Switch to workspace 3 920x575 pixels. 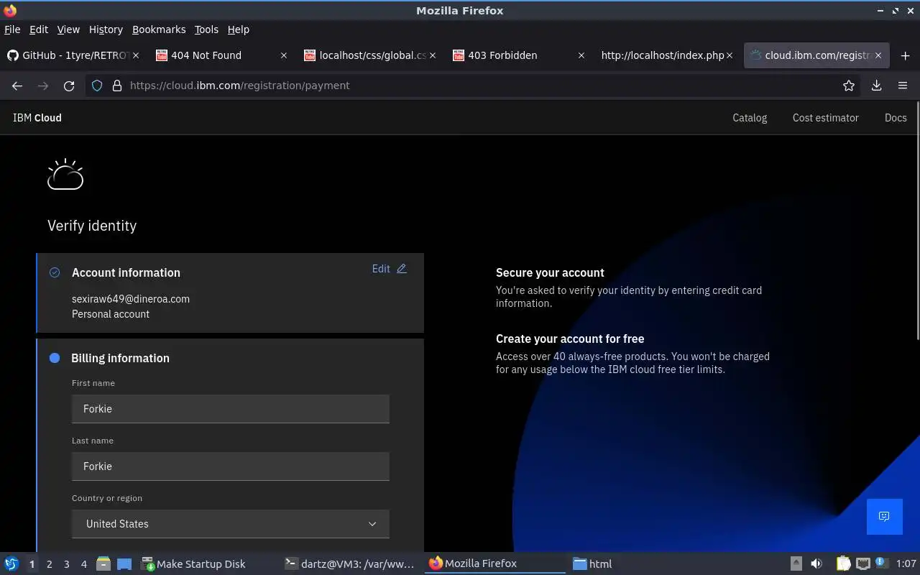pos(66,564)
